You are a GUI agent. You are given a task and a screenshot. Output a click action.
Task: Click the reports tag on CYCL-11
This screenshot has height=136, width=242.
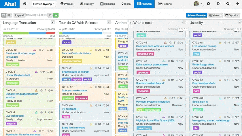[x=77, y=80]
